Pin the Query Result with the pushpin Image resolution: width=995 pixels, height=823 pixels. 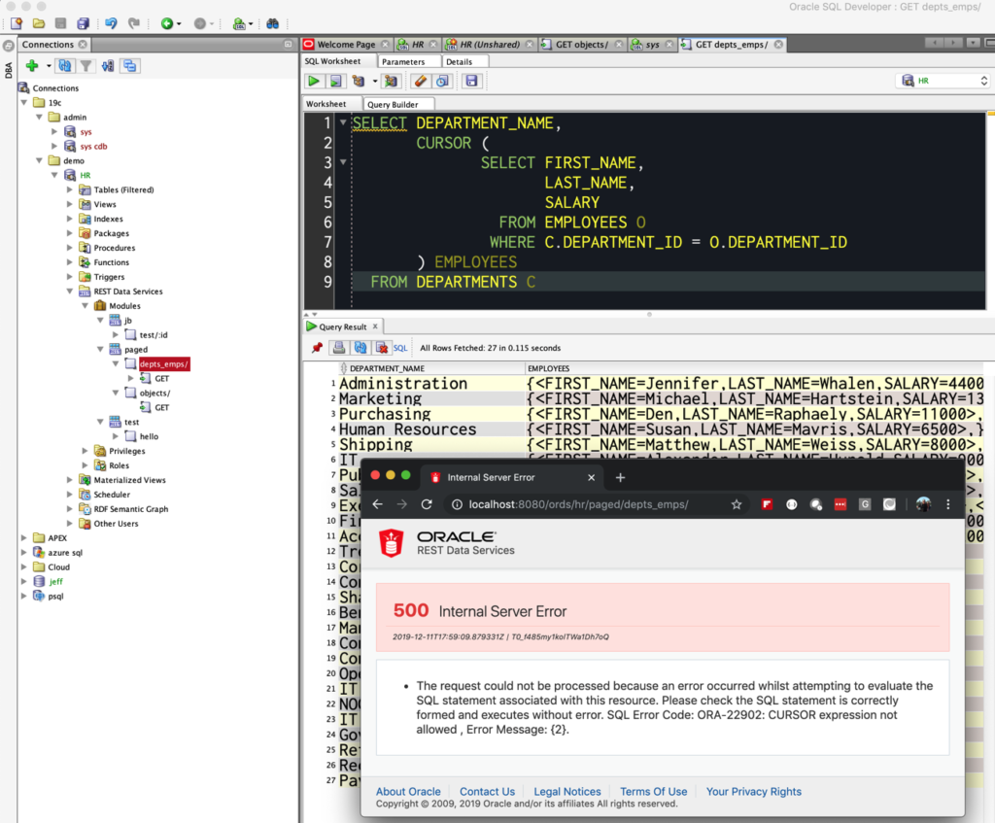click(318, 348)
